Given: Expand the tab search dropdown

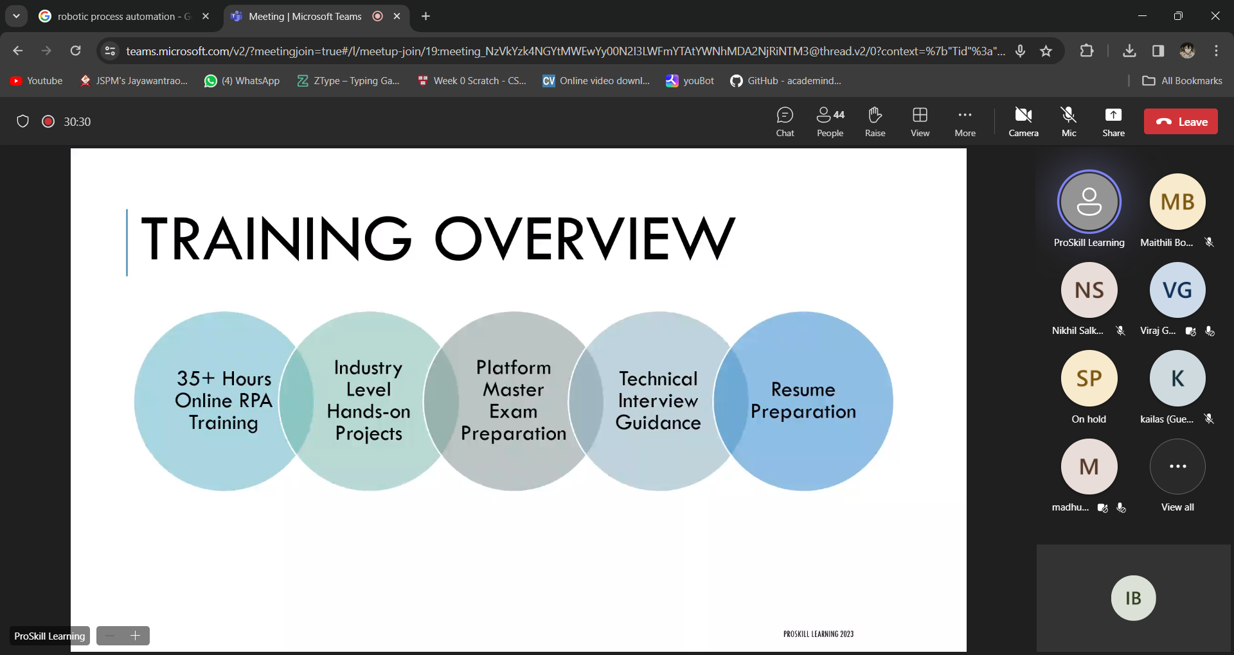Looking at the screenshot, I should [16, 16].
